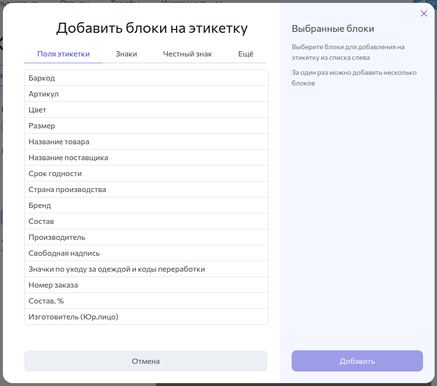This screenshot has height=386, width=437.
Task: Select Изготовитель (Юр.лицо) field
Action: pyautogui.click(x=146, y=317)
